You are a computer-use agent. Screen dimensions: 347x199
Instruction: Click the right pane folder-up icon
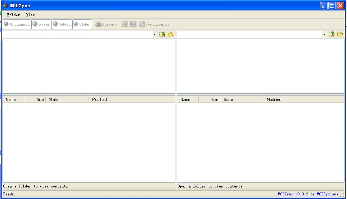332,34
